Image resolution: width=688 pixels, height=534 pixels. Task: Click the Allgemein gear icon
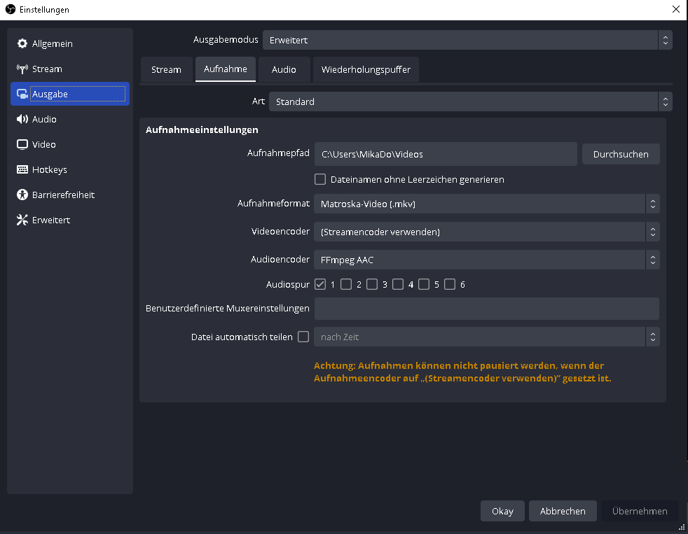click(x=22, y=43)
